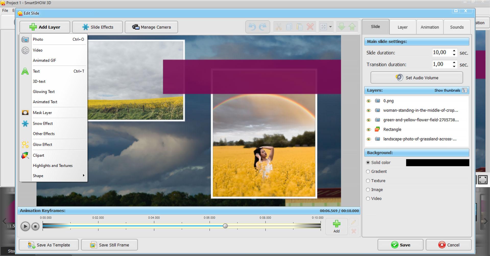
Task: Click the green move-layer-down arrow icon
Action: (x=342, y=26)
